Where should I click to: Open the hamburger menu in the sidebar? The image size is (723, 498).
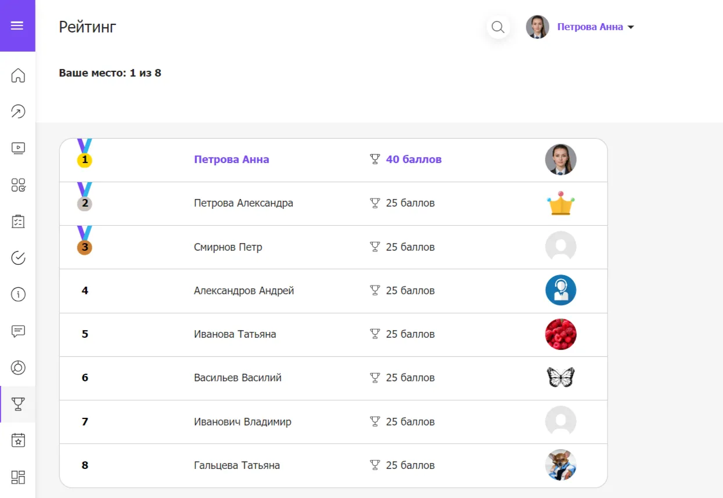tap(17, 26)
